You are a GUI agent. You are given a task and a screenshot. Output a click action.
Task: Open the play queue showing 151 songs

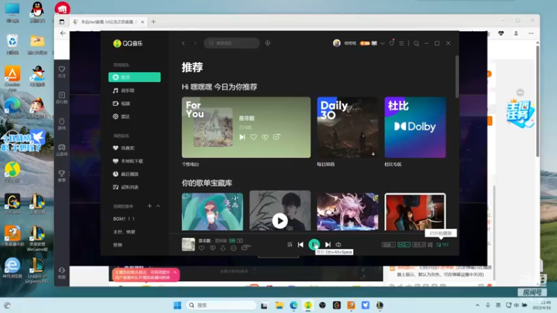click(x=442, y=245)
